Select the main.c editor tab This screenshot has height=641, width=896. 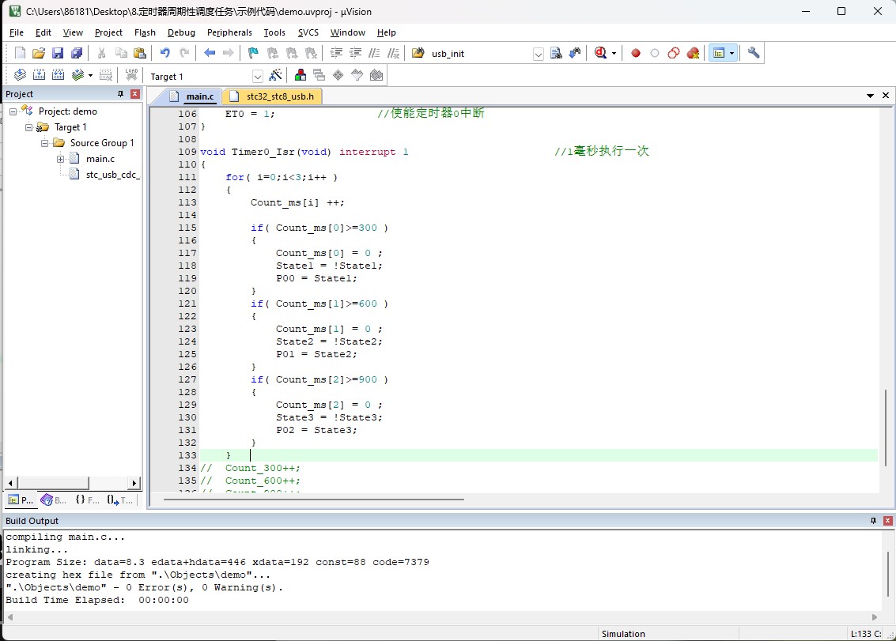[x=193, y=96]
